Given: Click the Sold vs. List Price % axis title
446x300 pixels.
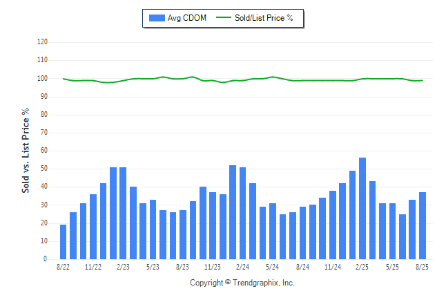Looking at the screenshot, I should [26, 151].
